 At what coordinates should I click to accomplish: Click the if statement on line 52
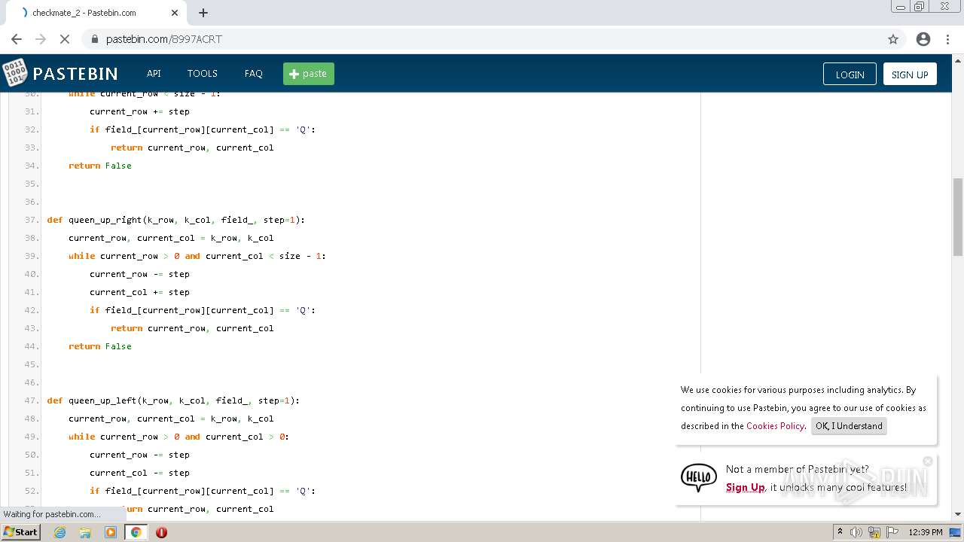[x=203, y=491]
